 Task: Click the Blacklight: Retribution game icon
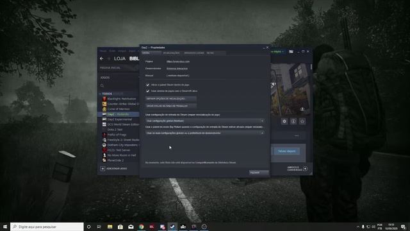tap(104, 99)
